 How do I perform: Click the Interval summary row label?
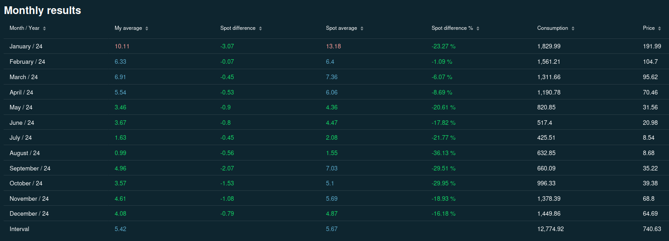click(19, 229)
